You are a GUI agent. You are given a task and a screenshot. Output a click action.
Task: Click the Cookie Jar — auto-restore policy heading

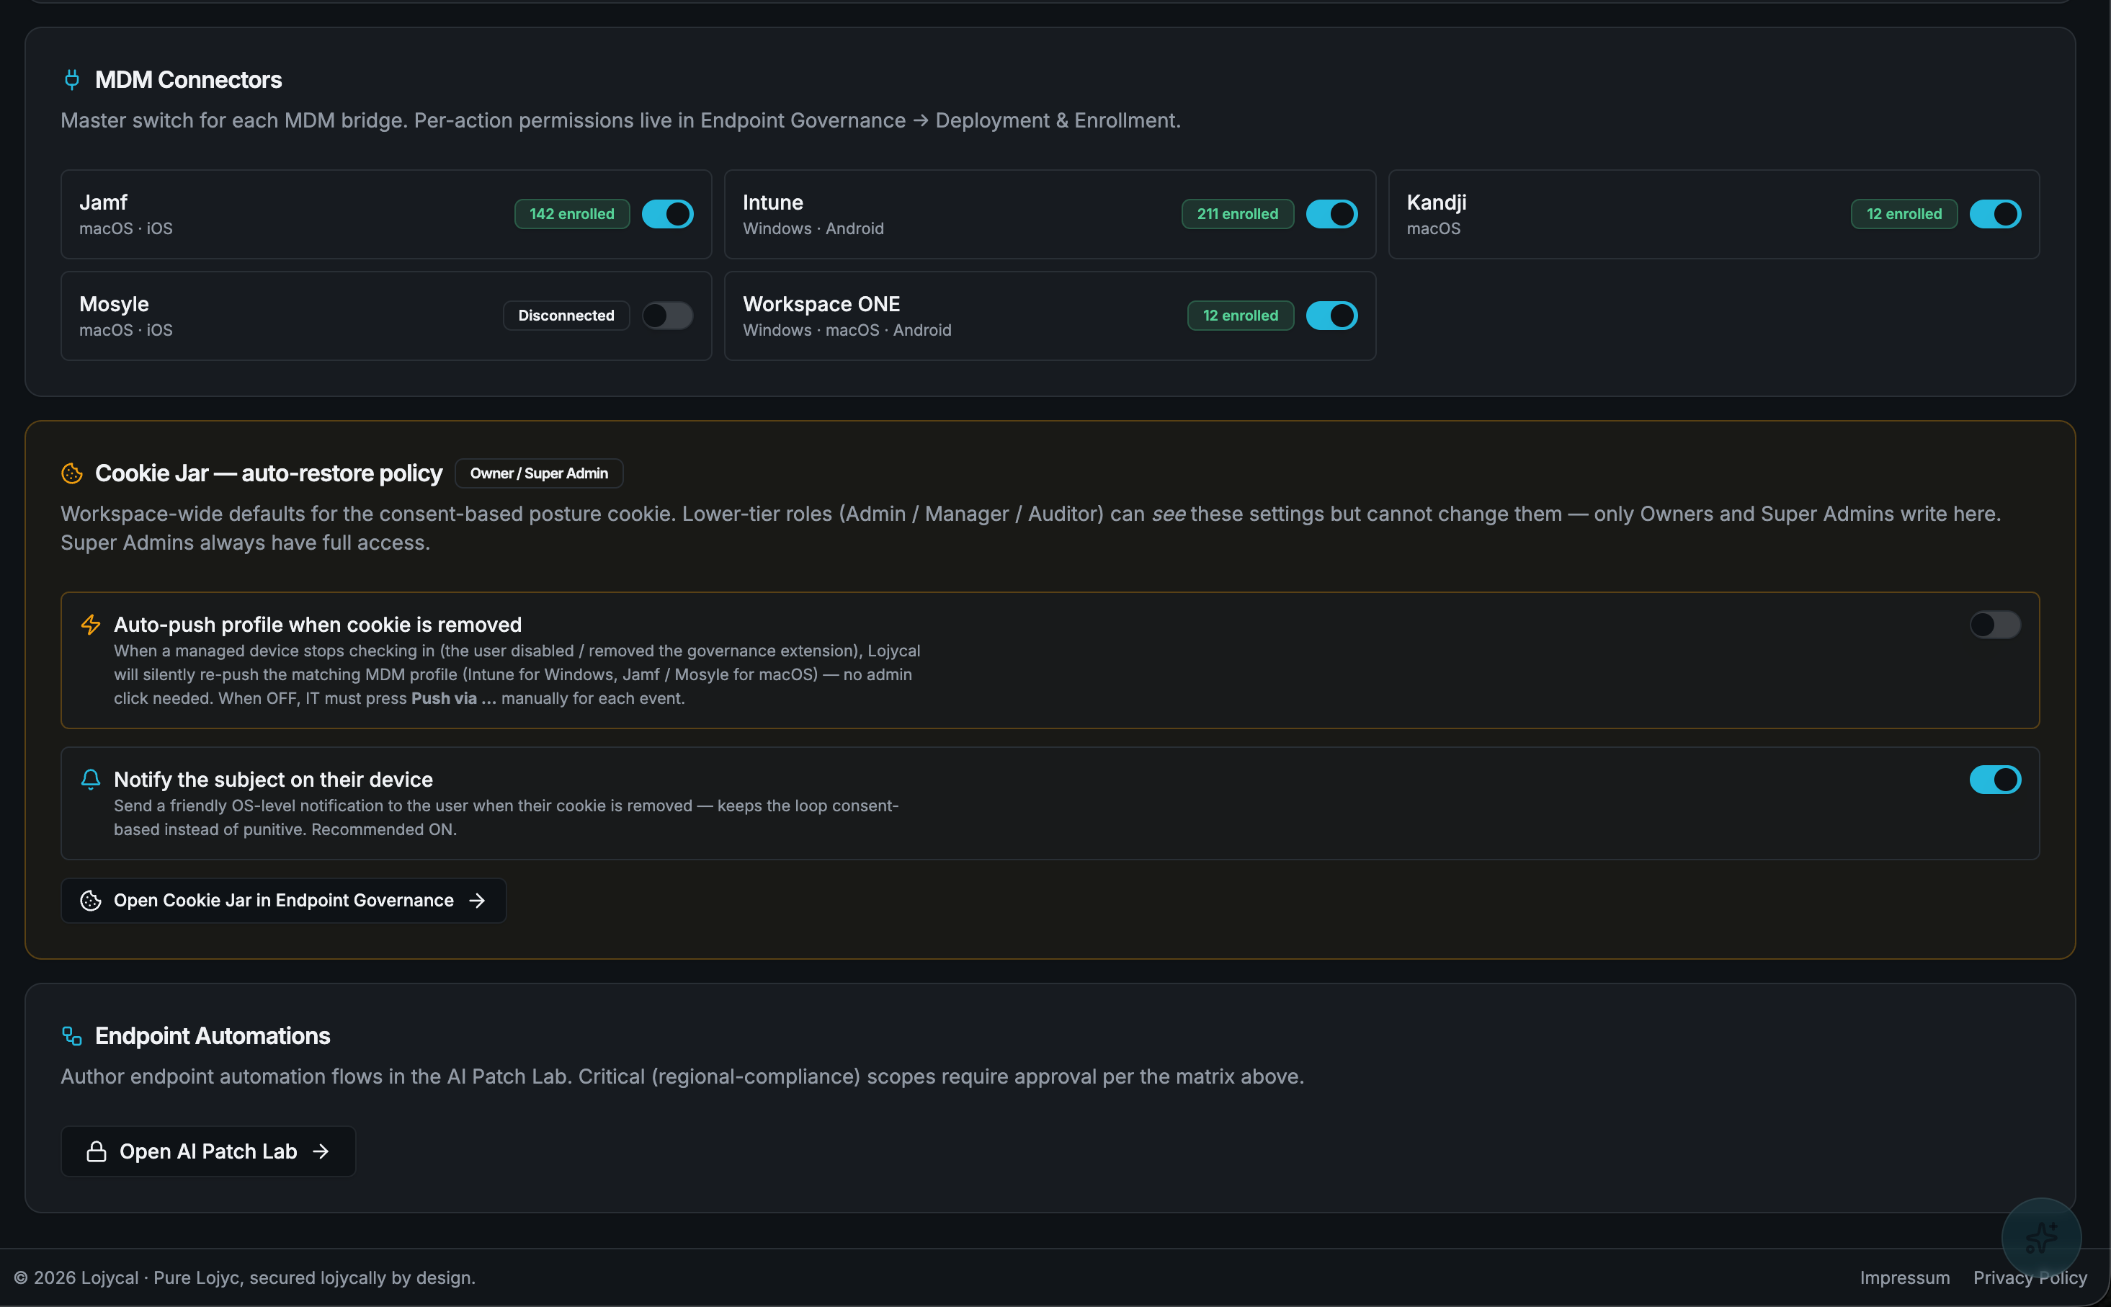[x=269, y=473]
